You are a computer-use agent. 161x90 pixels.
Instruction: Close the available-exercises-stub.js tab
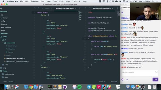click(x=76, y=8)
